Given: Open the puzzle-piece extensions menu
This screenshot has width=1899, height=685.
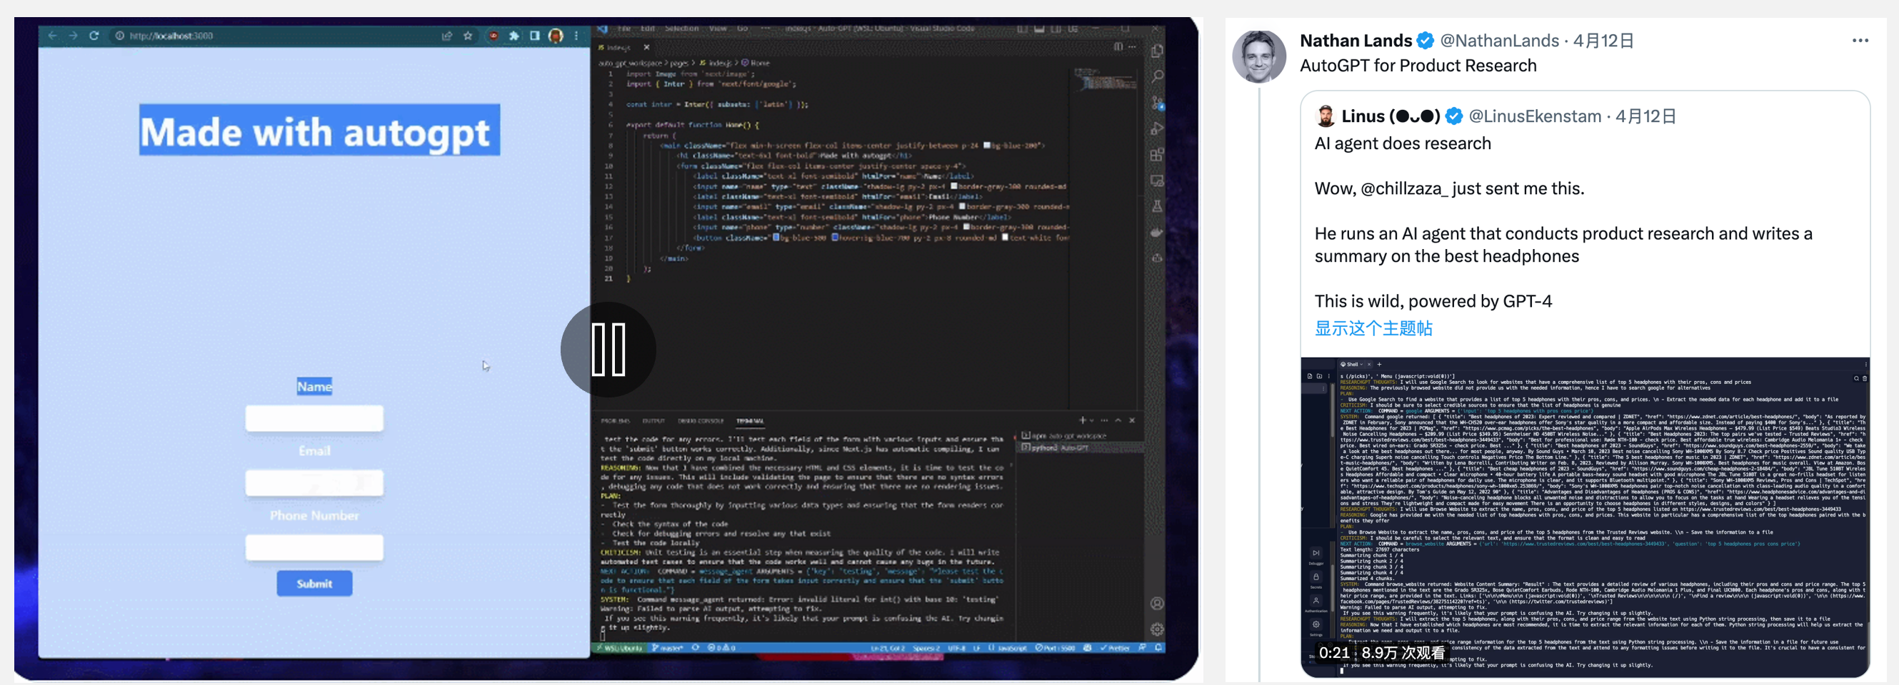Looking at the screenshot, I should pyautogui.click(x=513, y=36).
